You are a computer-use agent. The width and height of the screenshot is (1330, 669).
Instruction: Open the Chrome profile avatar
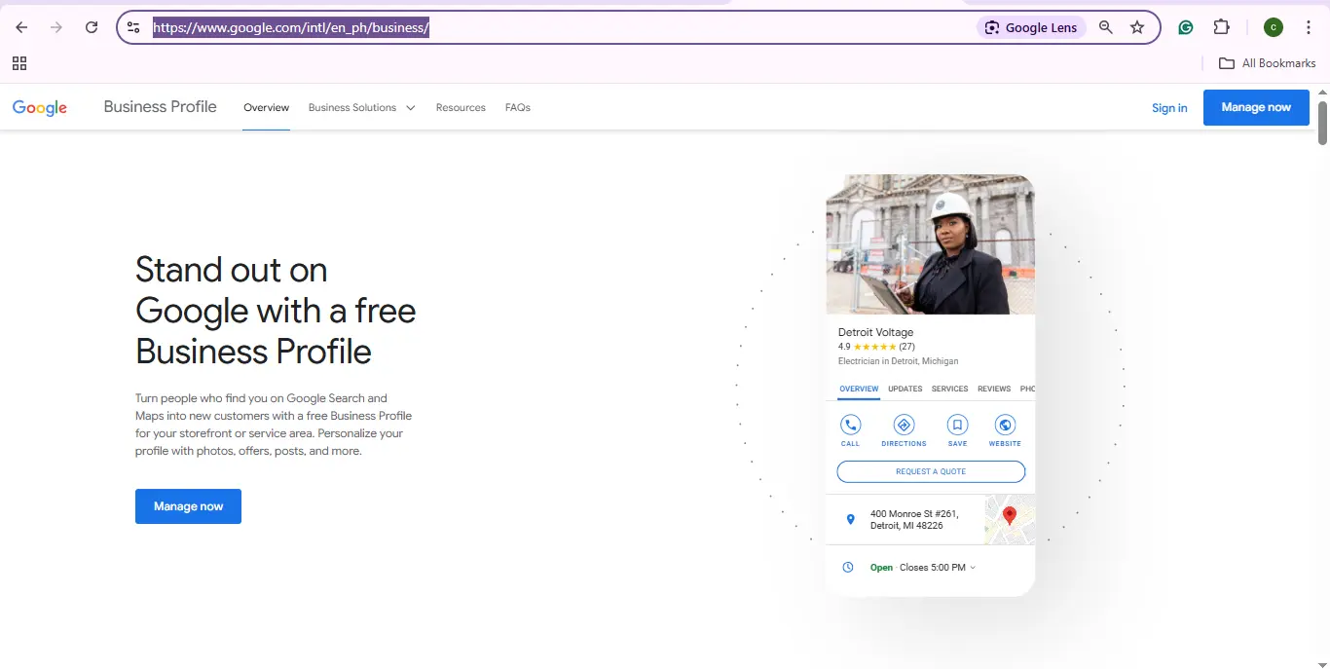pyautogui.click(x=1274, y=27)
